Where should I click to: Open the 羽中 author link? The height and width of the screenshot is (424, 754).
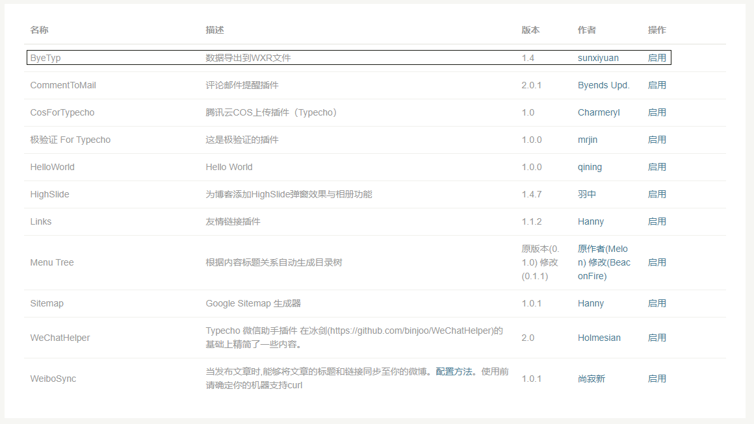pyautogui.click(x=586, y=194)
